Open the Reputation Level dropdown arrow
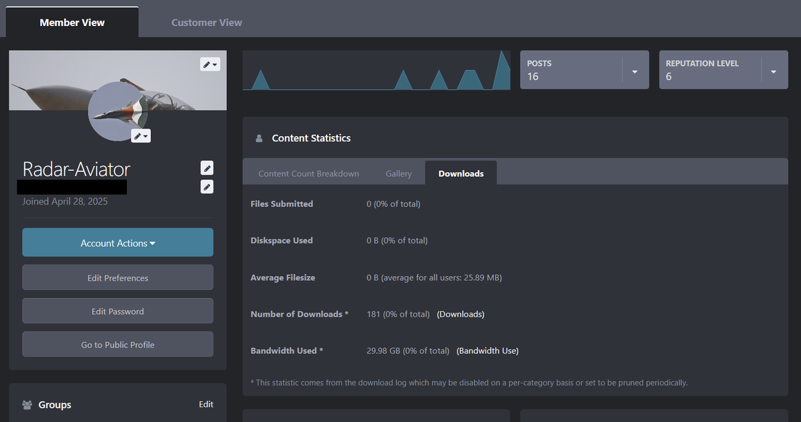Image resolution: width=801 pixels, height=422 pixels. [x=774, y=71]
